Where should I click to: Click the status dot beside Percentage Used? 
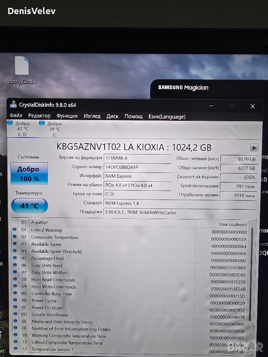tap(15, 258)
